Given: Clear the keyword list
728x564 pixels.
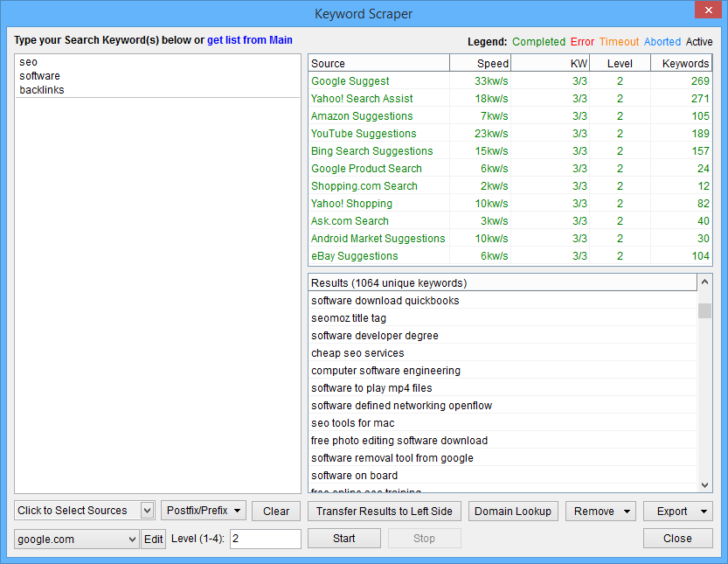Looking at the screenshot, I should coord(275,511).
